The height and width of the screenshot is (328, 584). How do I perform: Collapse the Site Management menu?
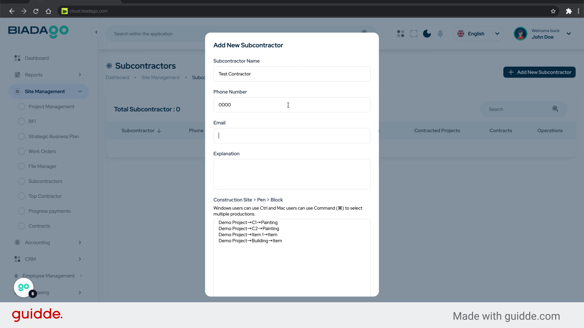point(80,91)
